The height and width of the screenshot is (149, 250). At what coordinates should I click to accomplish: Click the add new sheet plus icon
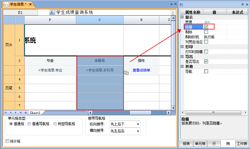click(x=25, y=113)
